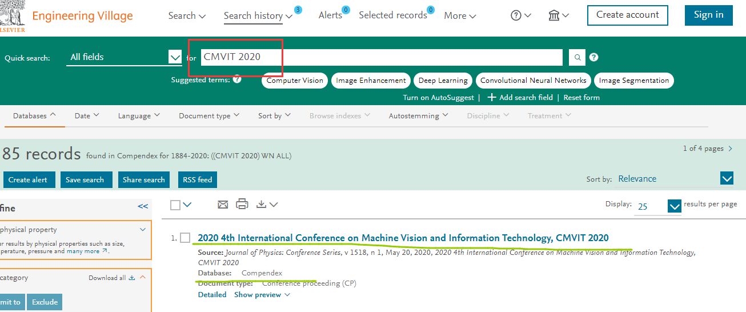Expand the Sort by Relevance dropdown
Screen dimensions: 746x312
[675, 179]
